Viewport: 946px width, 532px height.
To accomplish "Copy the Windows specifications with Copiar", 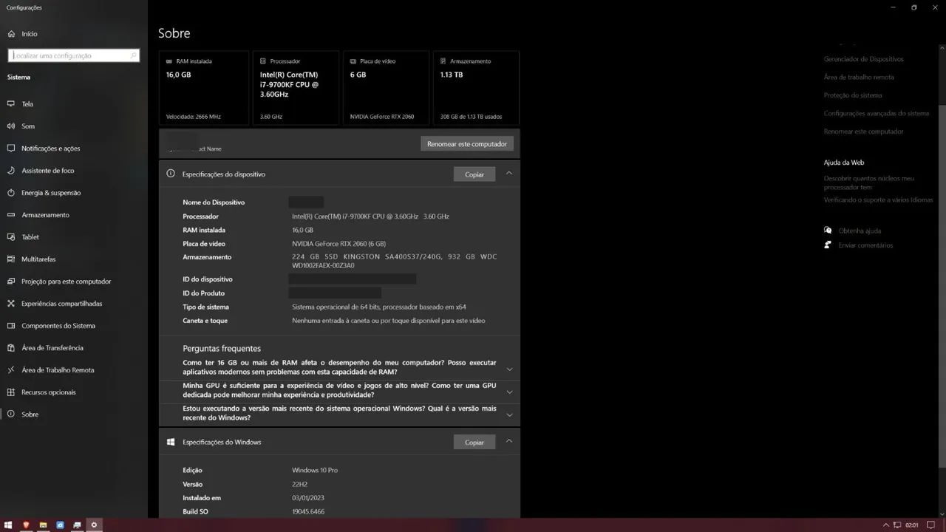I will [474, 442].
